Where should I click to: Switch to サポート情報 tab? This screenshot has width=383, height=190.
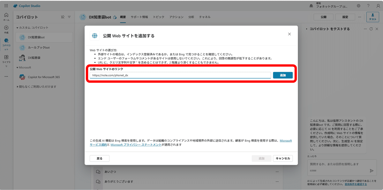coord(139,17)
